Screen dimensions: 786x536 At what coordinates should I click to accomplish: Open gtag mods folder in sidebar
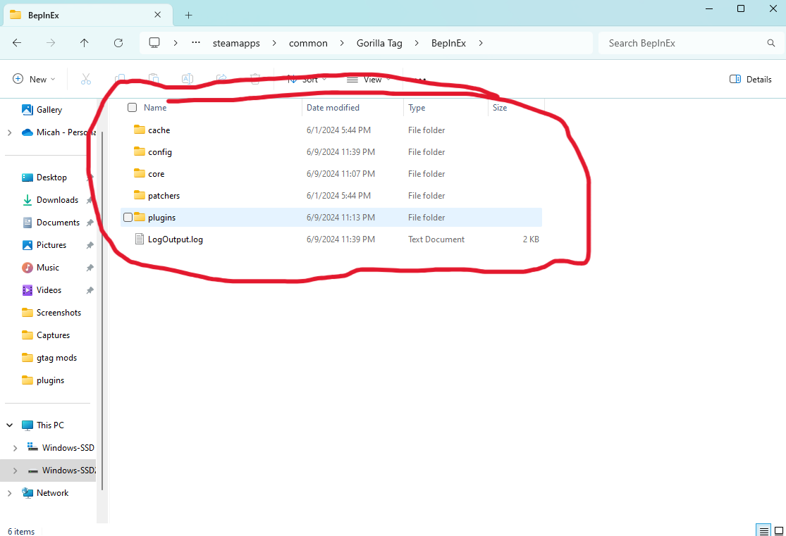coord(56,358)
